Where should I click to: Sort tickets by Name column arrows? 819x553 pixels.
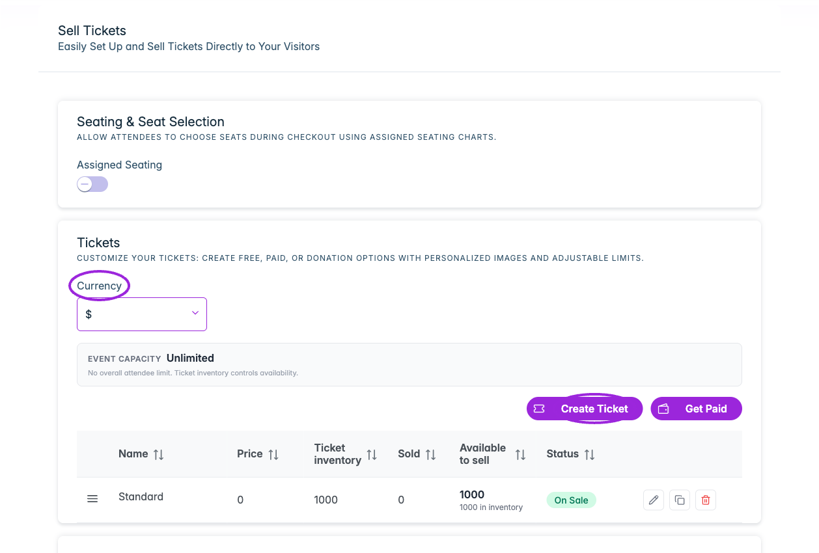158,455
